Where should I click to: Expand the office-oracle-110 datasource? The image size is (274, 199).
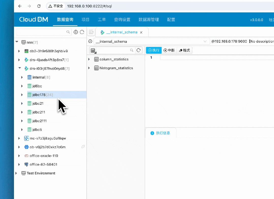tap(19, 156)
